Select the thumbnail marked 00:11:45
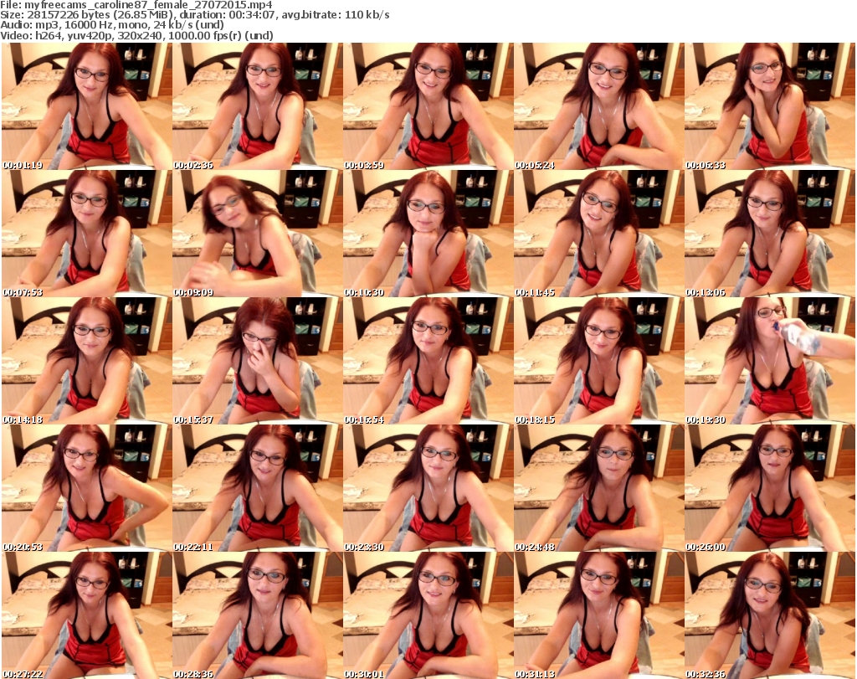 coord(599,234)
